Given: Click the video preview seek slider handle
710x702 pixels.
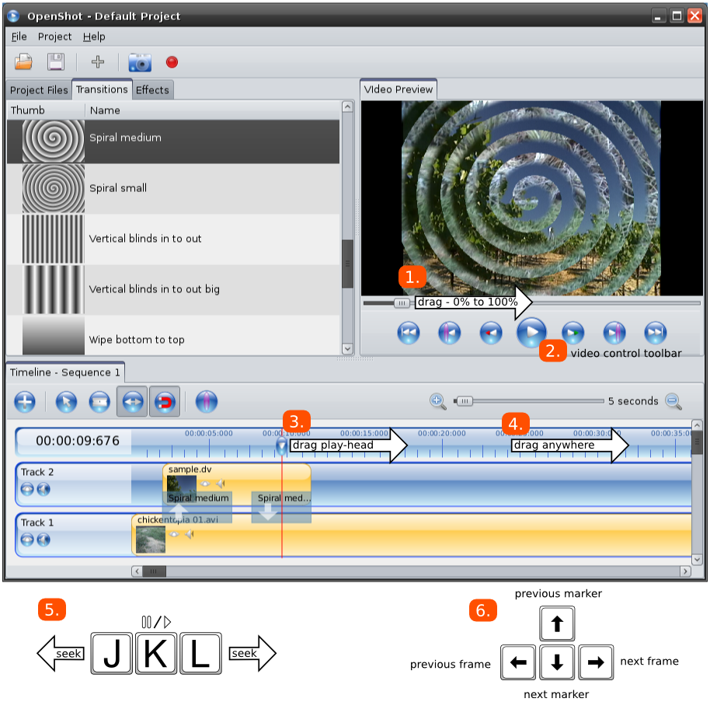Looking at the screenshot, I should [x=402, y=303].
